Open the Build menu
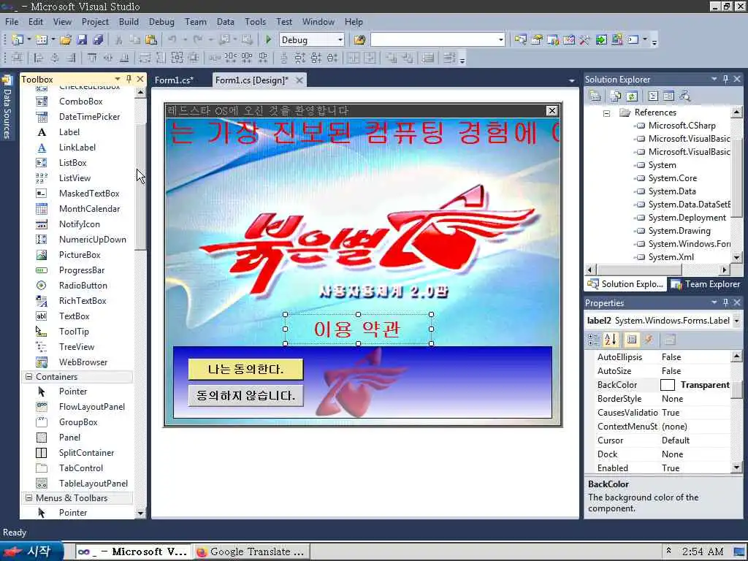The image size is (748, 561). [x=129, y=22]
